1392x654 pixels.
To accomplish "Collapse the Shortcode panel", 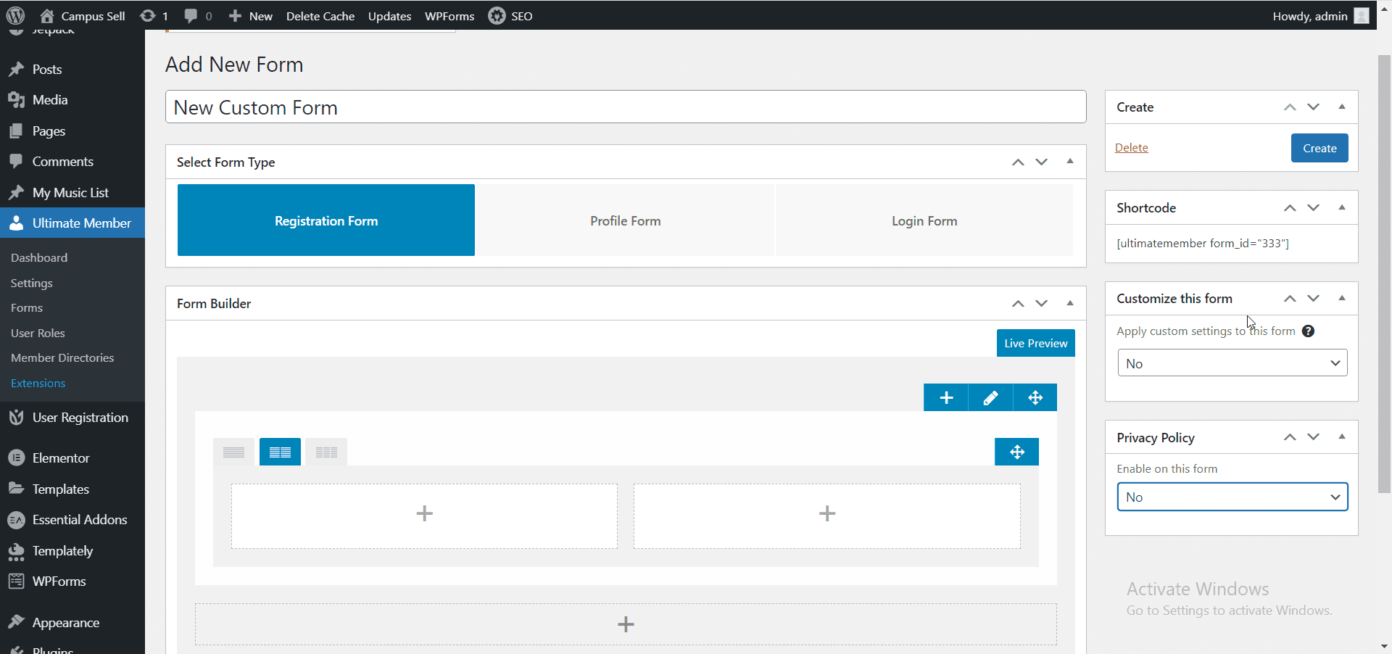I will point(1342,207).
